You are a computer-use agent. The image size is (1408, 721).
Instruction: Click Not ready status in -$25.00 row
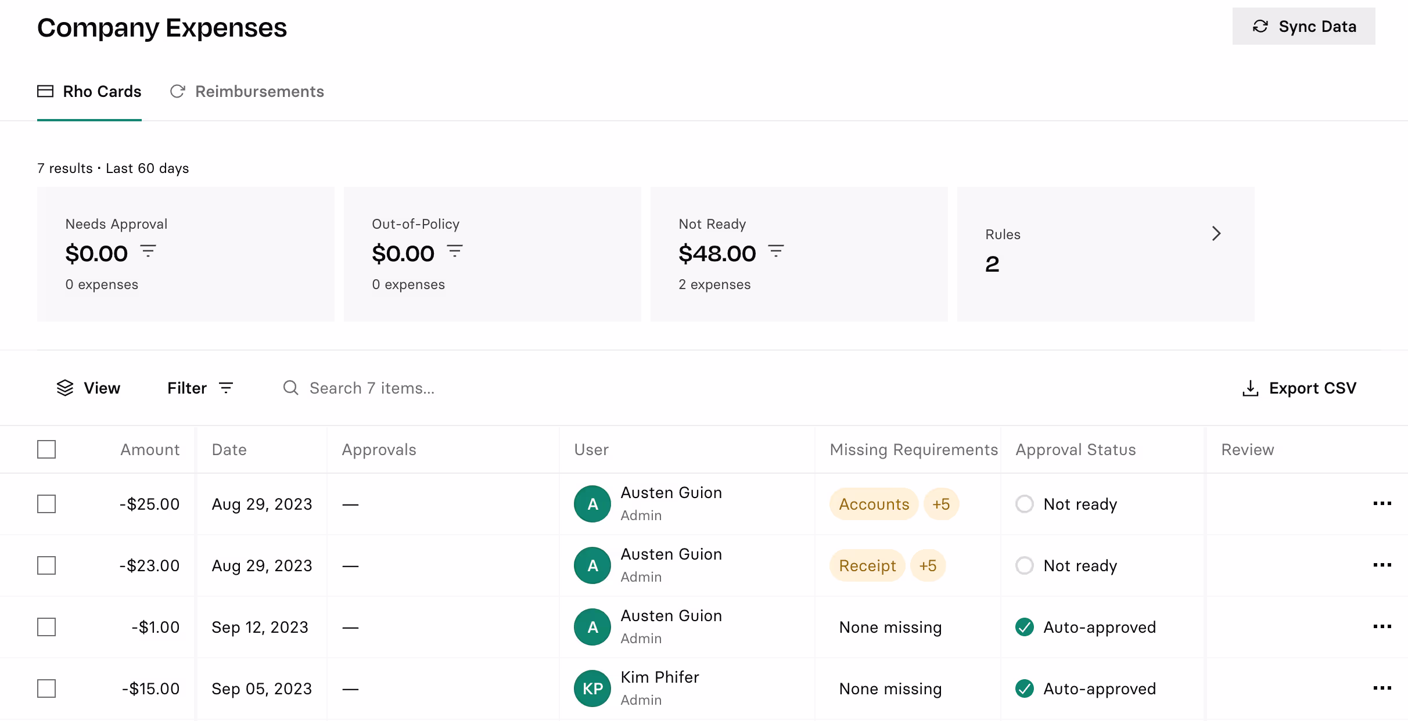click(1066, 504)
